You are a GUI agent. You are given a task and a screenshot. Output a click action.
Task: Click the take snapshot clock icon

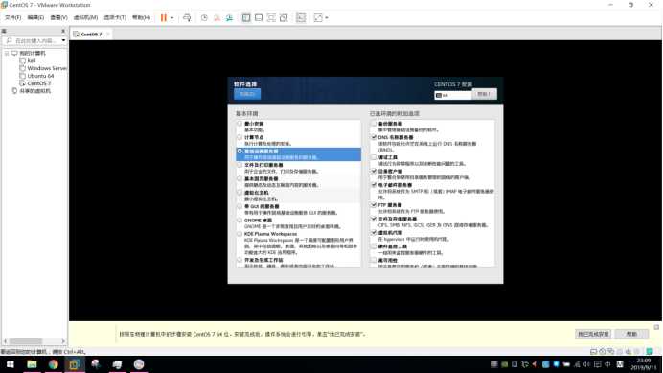point(204,18)
